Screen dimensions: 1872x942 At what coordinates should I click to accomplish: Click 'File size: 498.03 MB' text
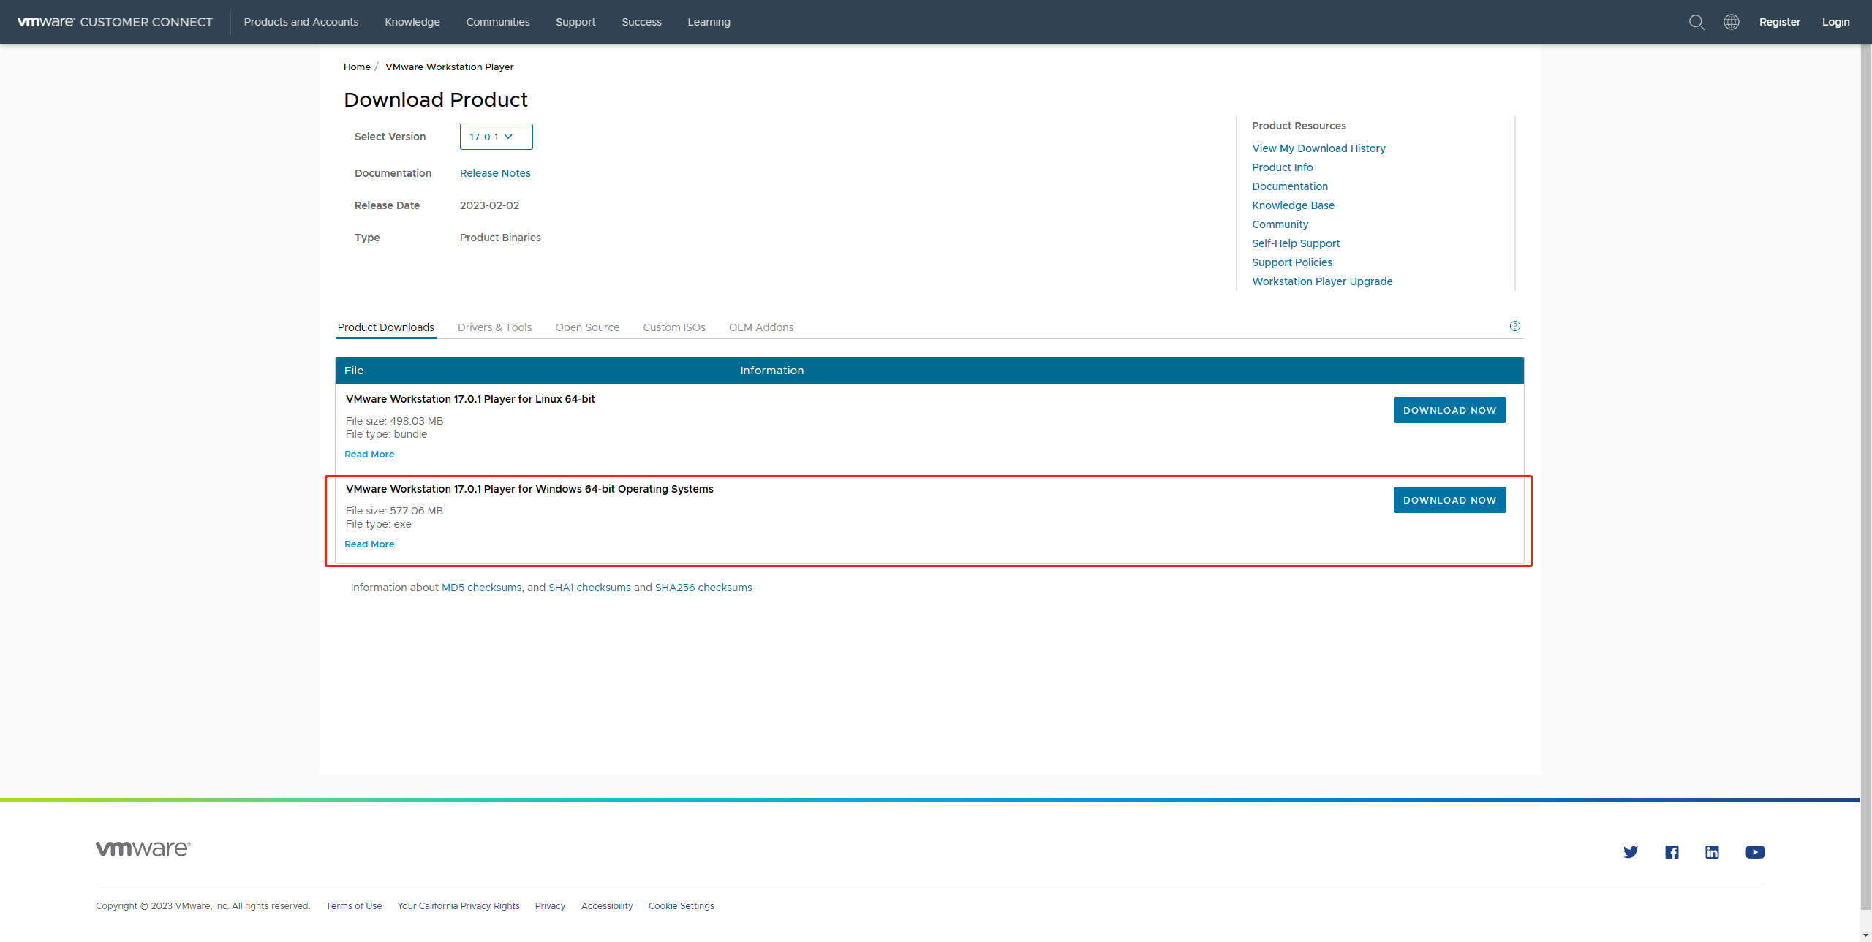(x=394, y=421)
